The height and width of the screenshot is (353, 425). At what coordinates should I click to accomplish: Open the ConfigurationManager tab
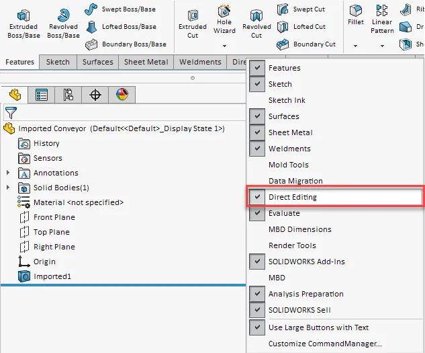pos(68,95)
